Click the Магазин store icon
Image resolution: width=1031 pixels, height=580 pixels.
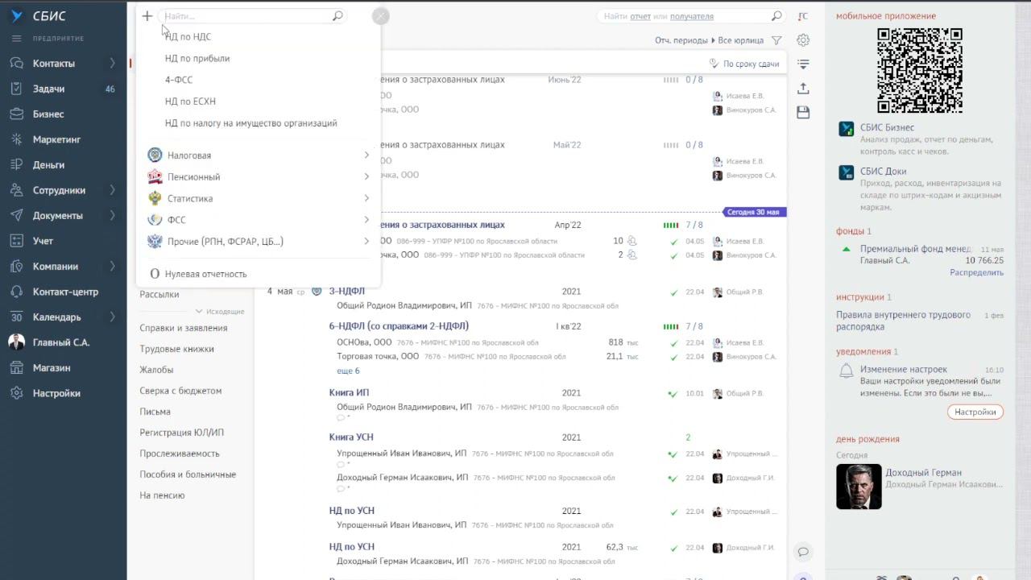pyautogui.click(x=16, y=367)
